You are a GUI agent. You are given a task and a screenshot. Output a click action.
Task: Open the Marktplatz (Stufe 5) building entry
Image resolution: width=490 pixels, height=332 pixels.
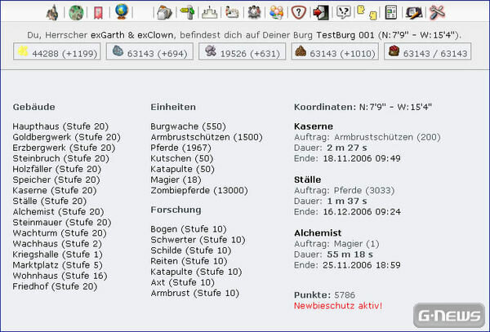[x=57, y=264]
